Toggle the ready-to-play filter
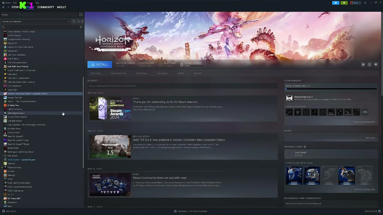The height and width of the screenshot is (215, 383). click(82, 21)
